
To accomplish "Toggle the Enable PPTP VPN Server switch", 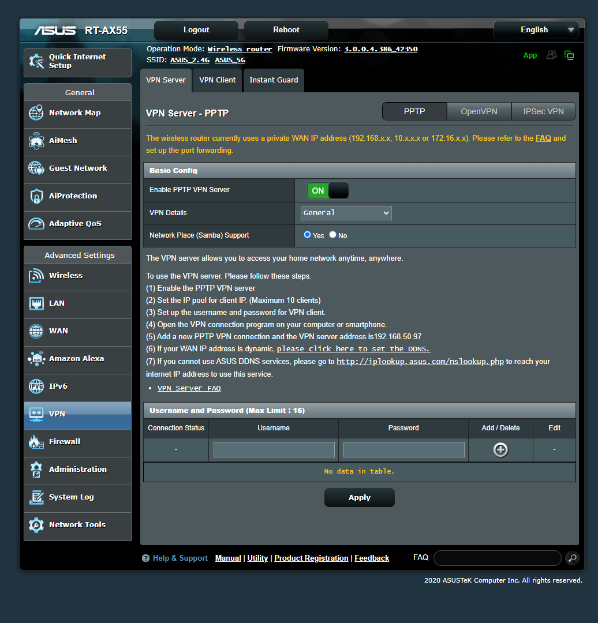I will coord(328,190).
